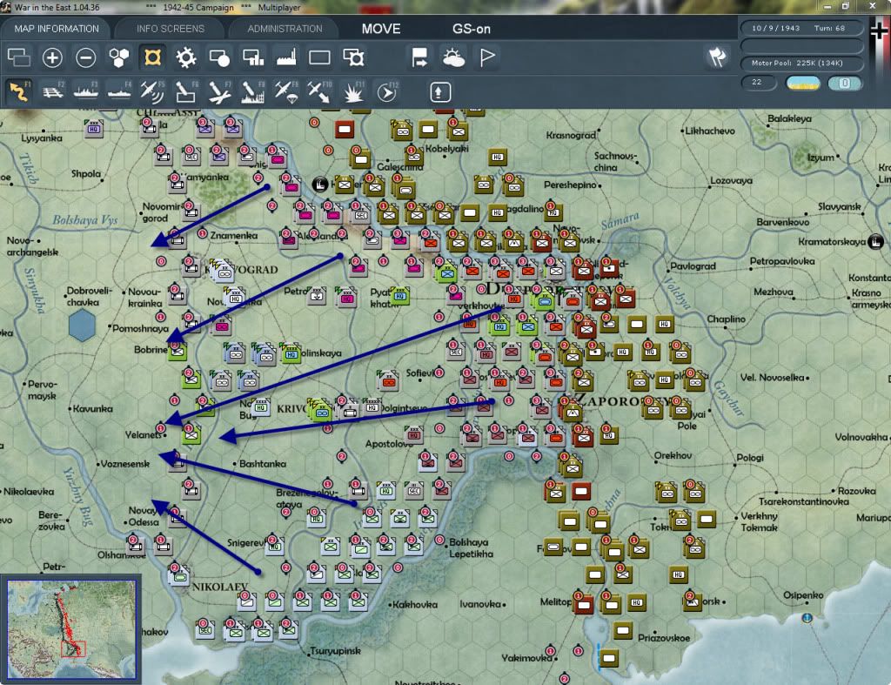Click the MOVE mode label

click(x=381, y=29)
